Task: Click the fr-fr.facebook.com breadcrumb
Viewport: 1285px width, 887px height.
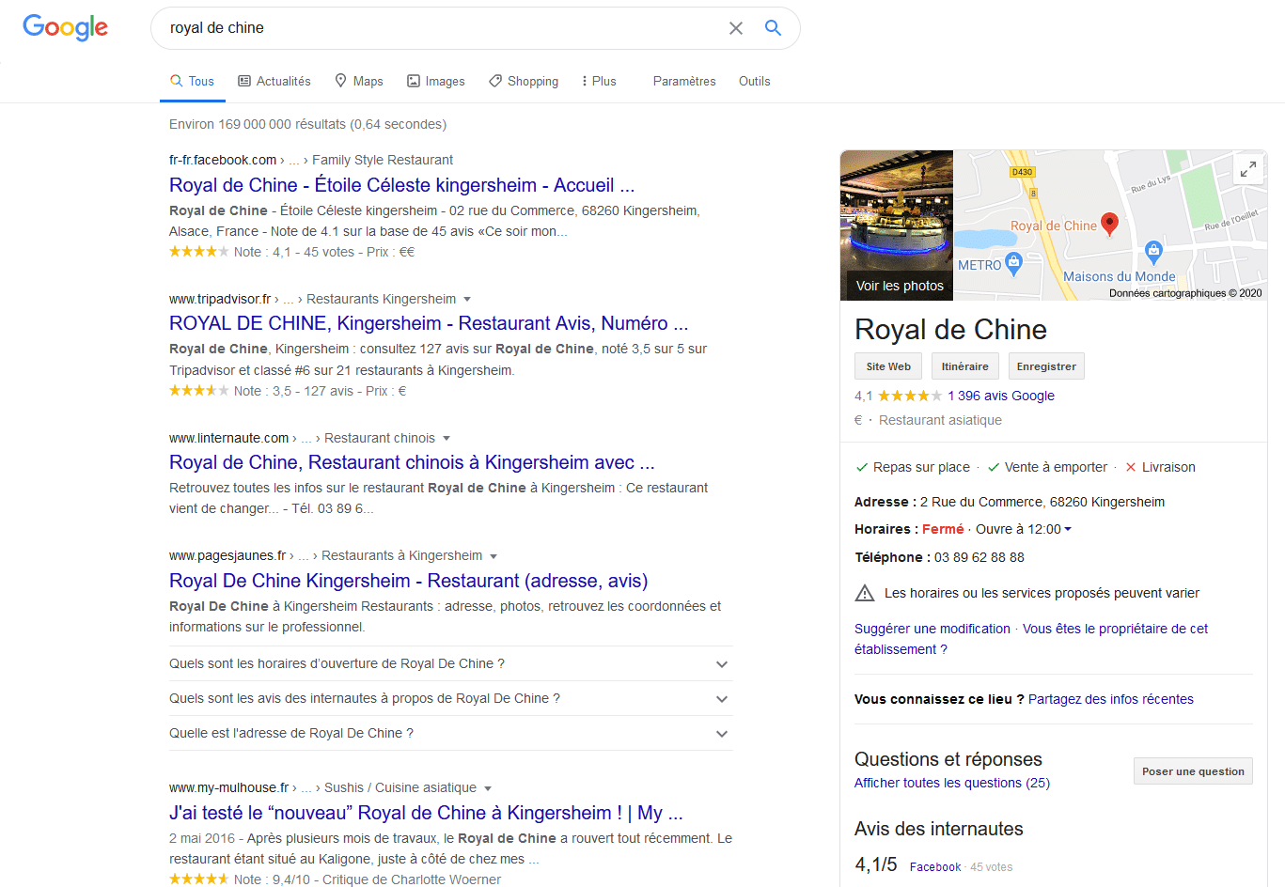Action: [x=223, y=160]
